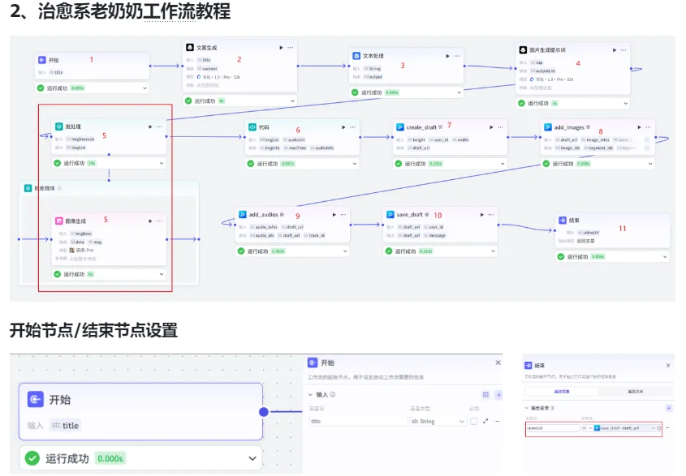Collapse the 输出变量 section in 结束 panel
The width and height of the screenshot is (686, 476).
(x=527, y=408)
